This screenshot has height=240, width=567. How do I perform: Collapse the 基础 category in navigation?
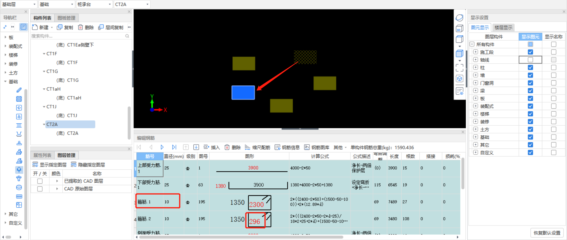tap(5, 82)
